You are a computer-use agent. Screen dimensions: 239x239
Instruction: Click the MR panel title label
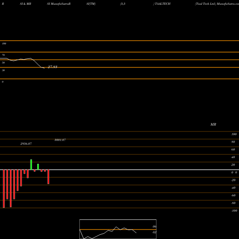[x=213, y=124]
